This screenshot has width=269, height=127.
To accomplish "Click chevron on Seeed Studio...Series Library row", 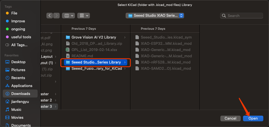I will click(125, 62).
